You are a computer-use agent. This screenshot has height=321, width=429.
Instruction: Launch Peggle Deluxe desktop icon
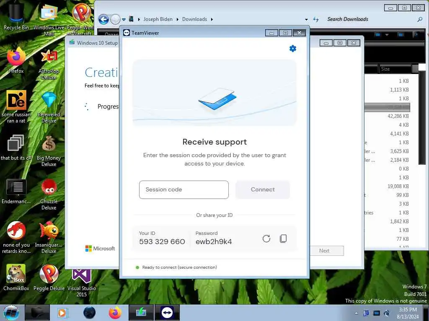(49, 277)
